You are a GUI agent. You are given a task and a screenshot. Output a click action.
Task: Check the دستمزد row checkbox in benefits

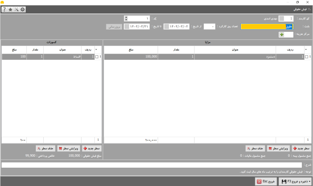click(306, 57)
